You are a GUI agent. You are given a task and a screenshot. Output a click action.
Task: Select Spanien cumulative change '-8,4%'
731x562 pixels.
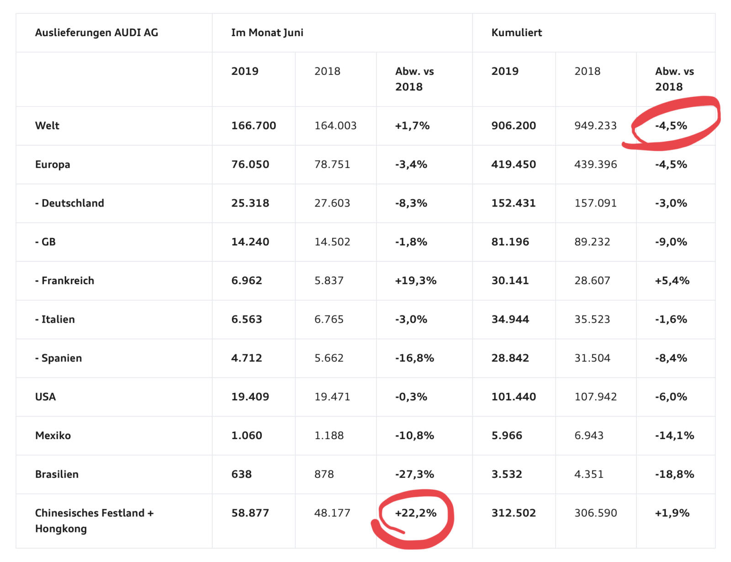(x=671, y=358)
